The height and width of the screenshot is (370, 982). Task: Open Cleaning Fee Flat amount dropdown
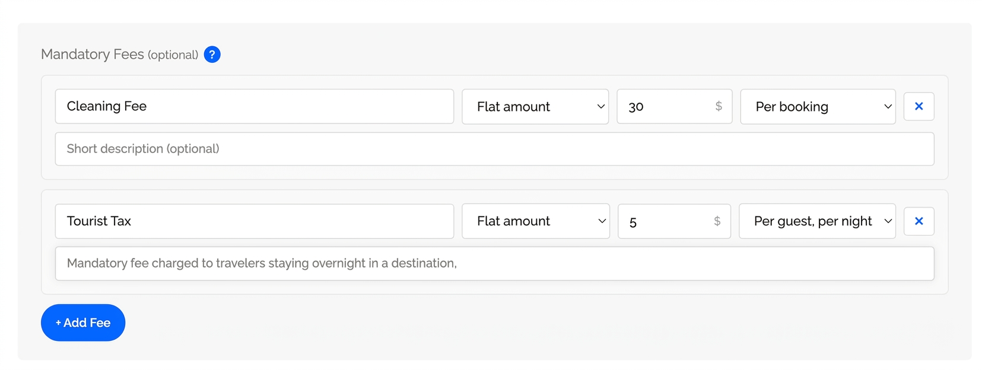[535, 107]
